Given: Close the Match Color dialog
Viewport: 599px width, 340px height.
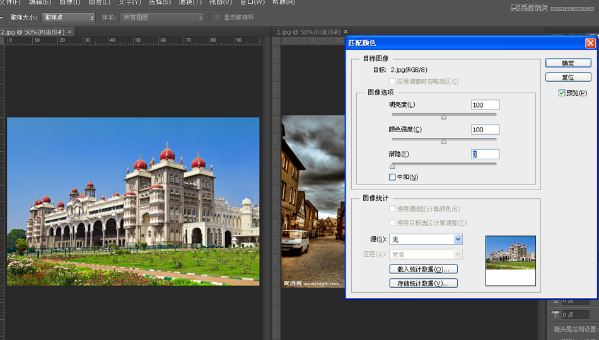Looking at the screenshot, I should pyautogui.click(x=590, y=43).
